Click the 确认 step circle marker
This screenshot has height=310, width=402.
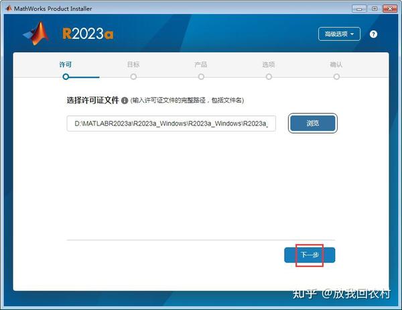pos(336,76)
